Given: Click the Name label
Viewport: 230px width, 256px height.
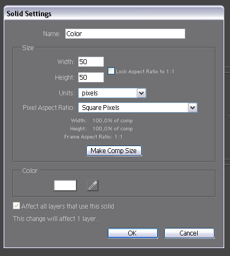Looking at the screenshot, I should [x=52, y=34].
